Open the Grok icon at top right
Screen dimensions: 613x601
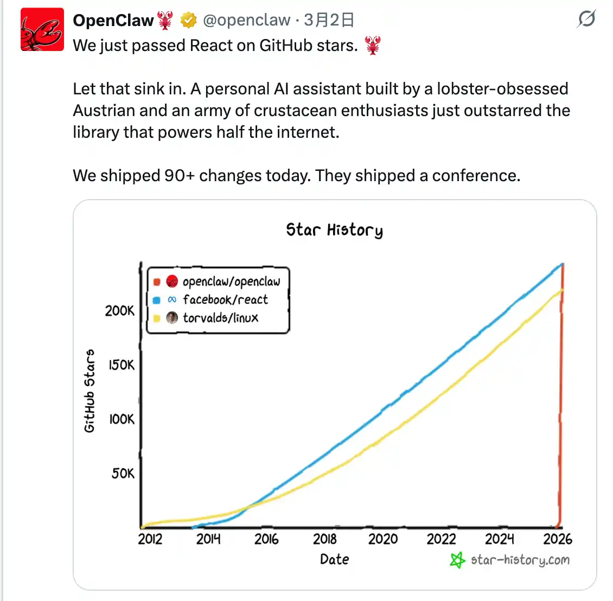tap(586, 20)
